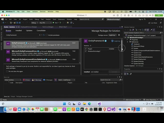
Task: Open NuGet package source settings gear
Action: [x=119, y=35]
